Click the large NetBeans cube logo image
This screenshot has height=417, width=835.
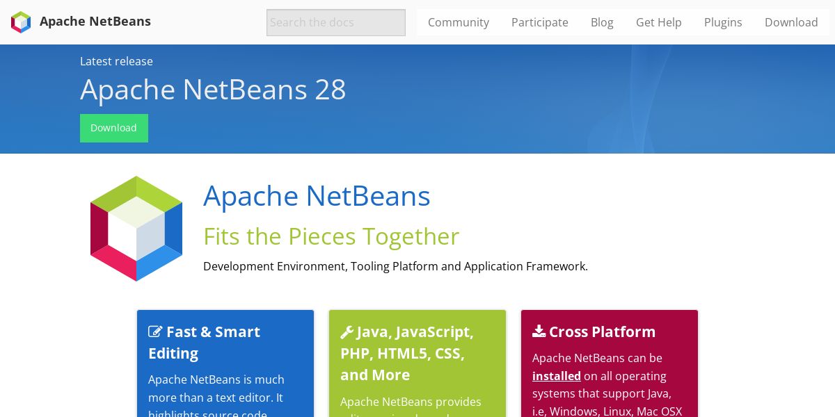(x=136, y=229)
